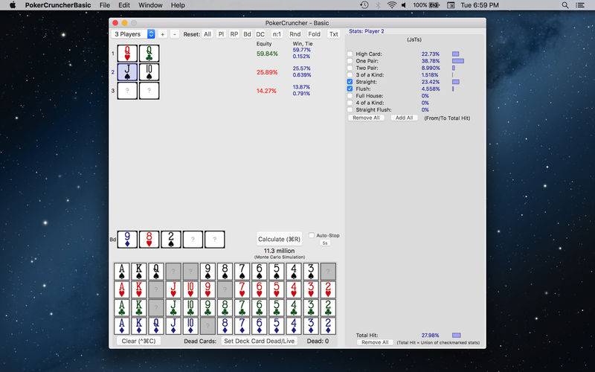Pick the King of hearts deck card
The height and width of the screenshot is (372, 595).
pyautogui.click(x=139, y=289)
